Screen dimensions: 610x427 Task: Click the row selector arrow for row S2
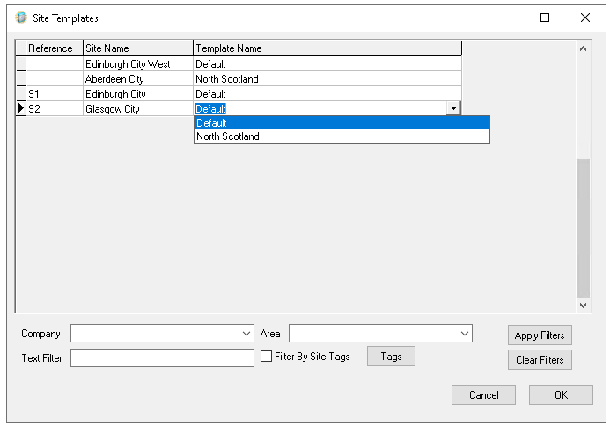pyautogui.click(x=21, y=109)
